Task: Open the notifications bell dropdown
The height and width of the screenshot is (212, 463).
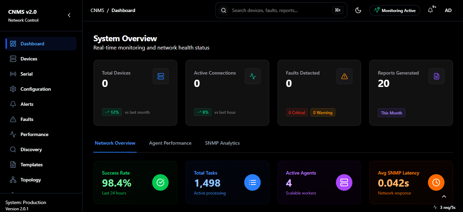Action: (x=430, y=10)
